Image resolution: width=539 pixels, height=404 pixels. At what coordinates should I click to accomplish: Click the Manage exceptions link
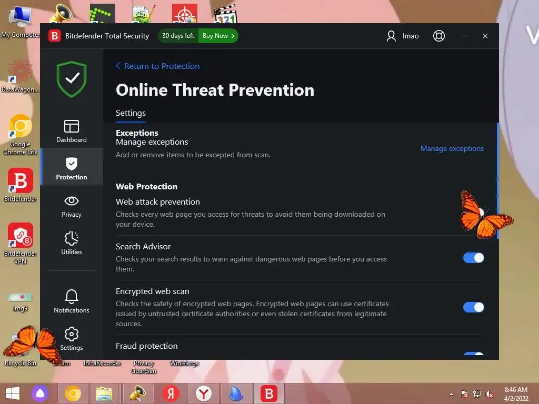click(452, 148)
